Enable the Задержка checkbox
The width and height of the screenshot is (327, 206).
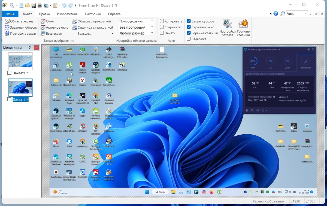189,39
